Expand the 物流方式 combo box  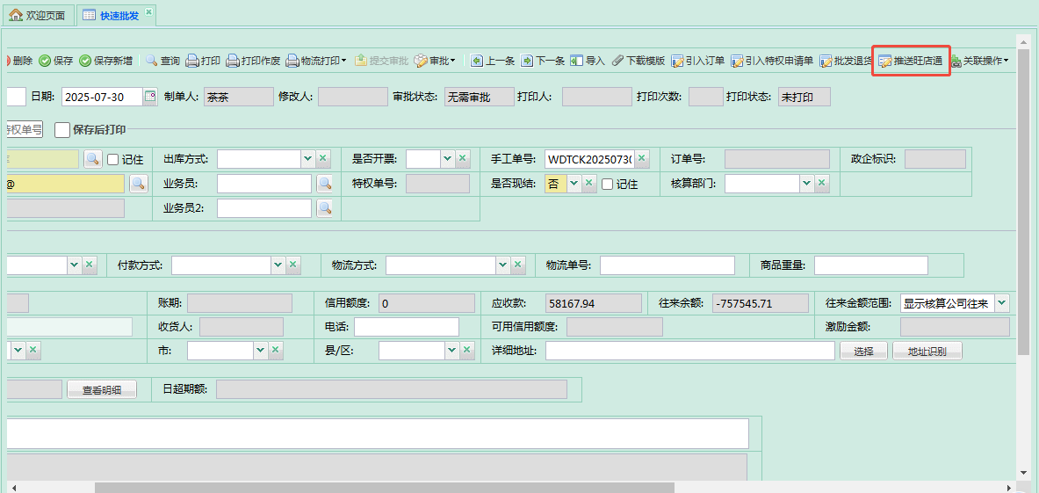click(x=502, y=265)
